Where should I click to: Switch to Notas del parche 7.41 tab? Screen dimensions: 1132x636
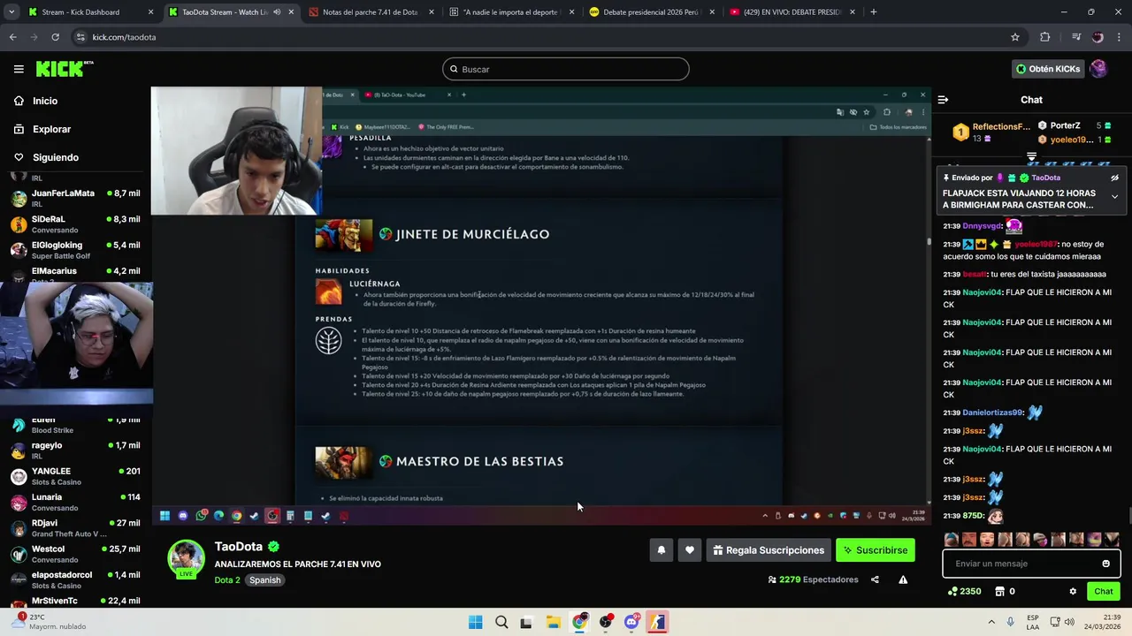click(x=370, y=12)
